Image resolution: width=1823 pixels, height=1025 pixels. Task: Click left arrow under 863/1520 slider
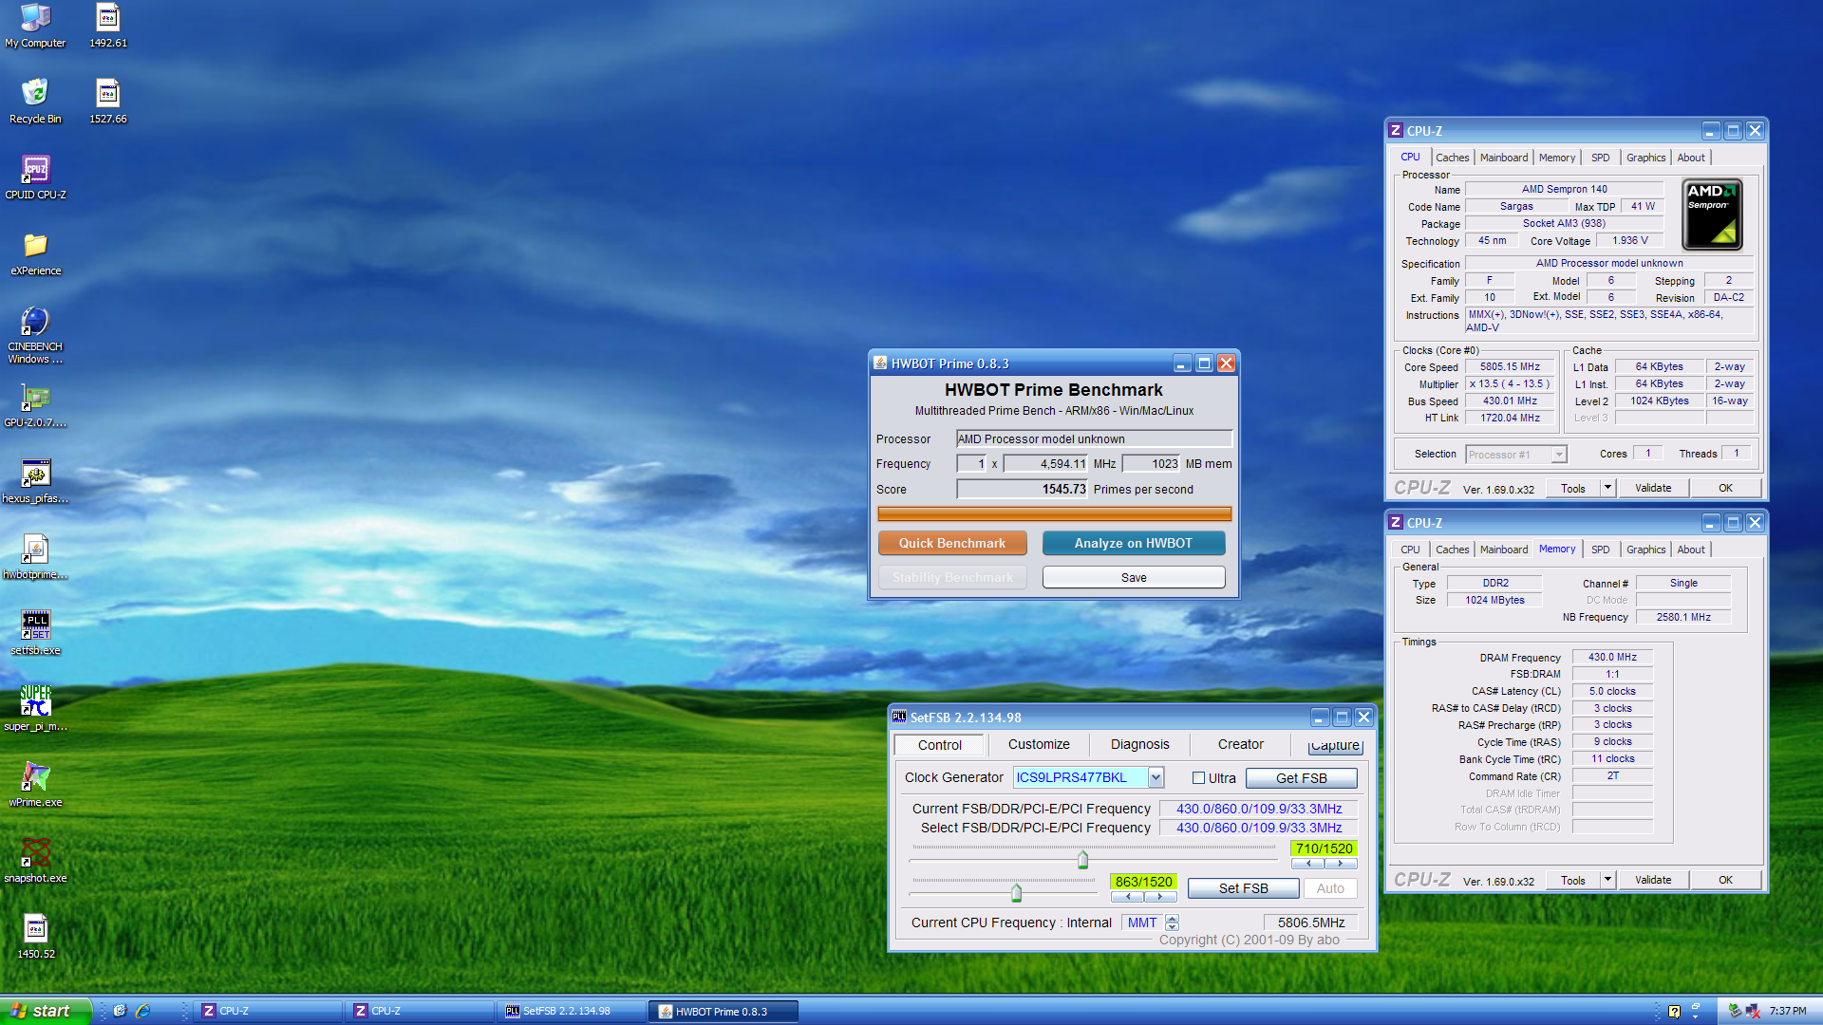[1128, 897]
